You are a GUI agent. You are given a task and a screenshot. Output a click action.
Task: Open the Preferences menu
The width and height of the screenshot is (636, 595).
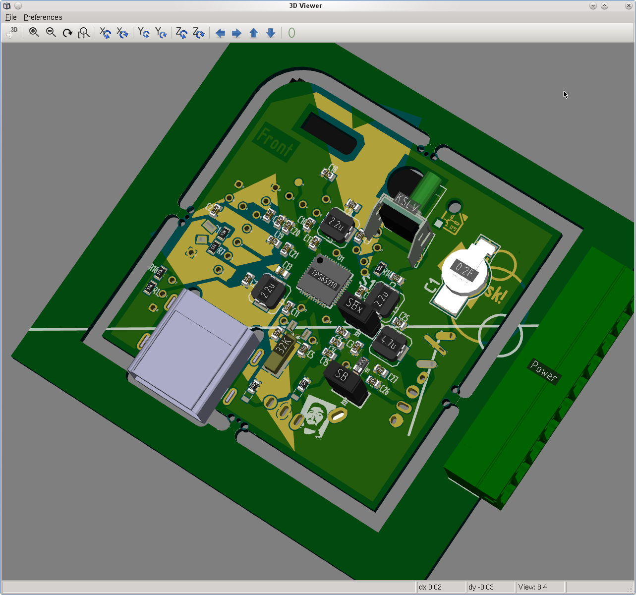pyautogui.click(x=43, y=17)
